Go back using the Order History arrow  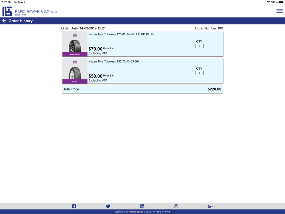coord(4,21)
